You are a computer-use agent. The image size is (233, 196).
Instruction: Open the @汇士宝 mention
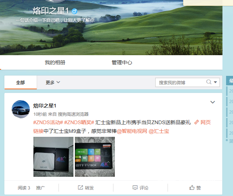point(159,131)
